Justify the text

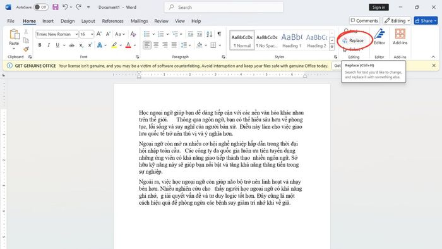pyautogui.click(x=174, y=45)
